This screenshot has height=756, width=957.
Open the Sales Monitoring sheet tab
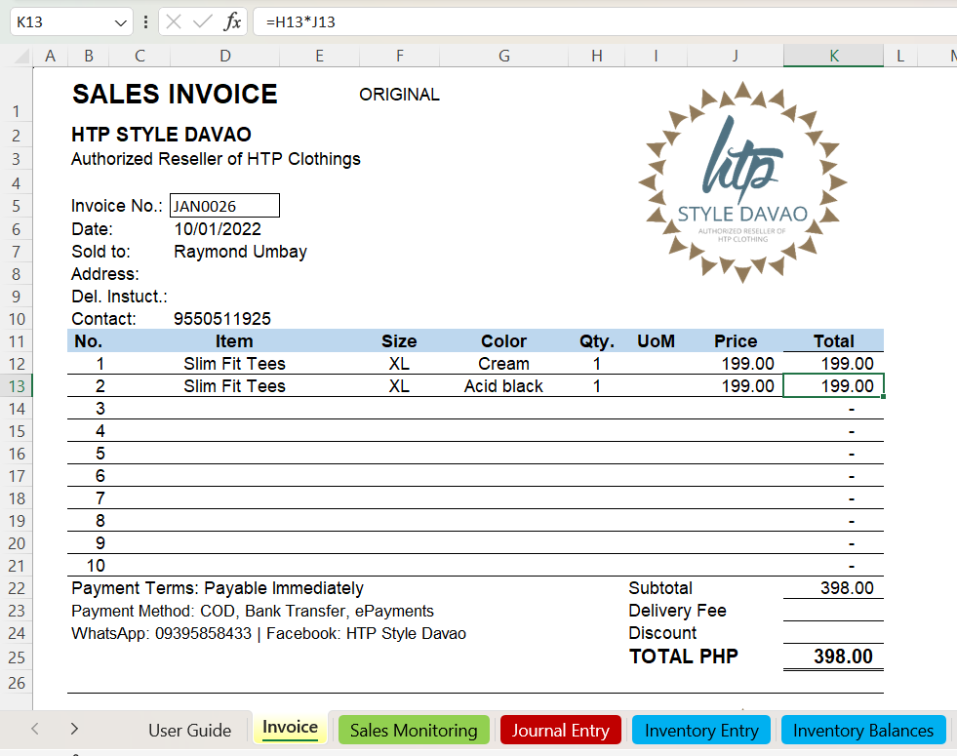point(414,731)
